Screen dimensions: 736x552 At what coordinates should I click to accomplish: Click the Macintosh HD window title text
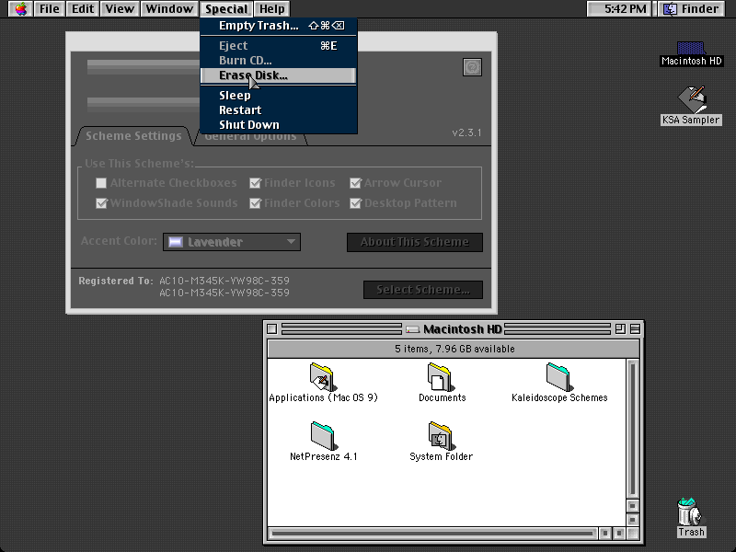pyautogui.click(x=463, y=329)
